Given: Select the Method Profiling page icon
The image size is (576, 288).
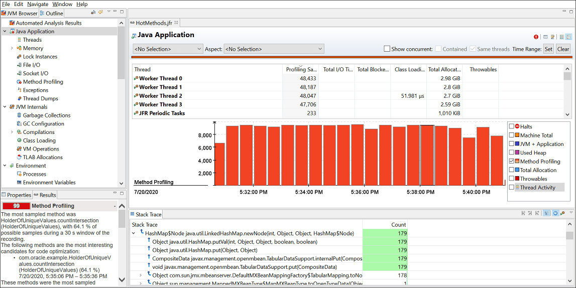Looking at the screenshot, I should (20, 82).
